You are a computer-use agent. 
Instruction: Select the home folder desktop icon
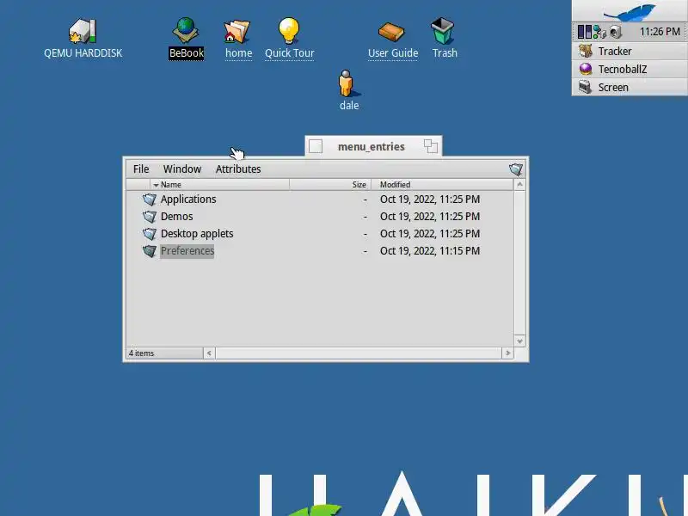[x=237, y=32]
